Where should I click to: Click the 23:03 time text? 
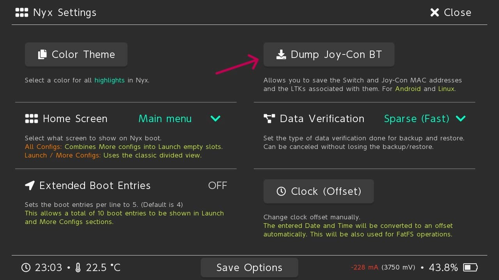click(x=48, y=268)
